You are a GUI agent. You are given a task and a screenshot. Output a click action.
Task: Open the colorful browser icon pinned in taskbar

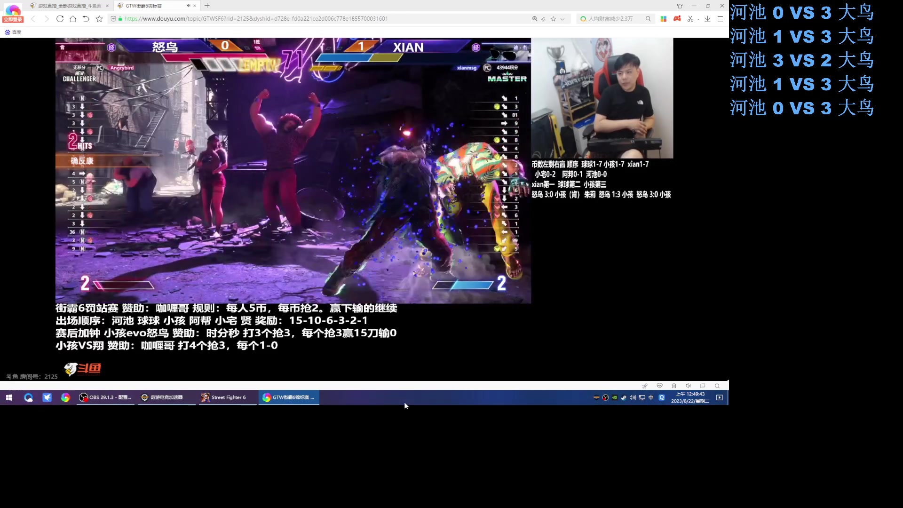(x=65, y=397)
